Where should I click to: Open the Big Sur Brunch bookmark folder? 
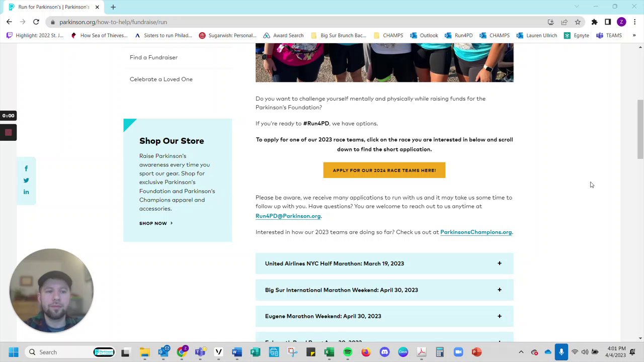[338, 36]
